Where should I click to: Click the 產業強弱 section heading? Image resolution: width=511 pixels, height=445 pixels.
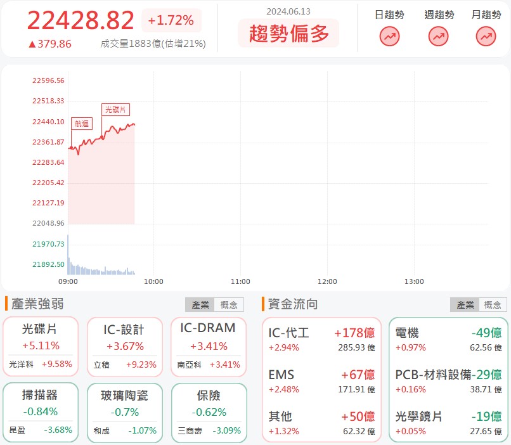(37, 304)
